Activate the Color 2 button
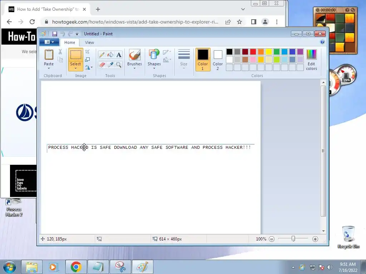Viewport: 366px width, 274px height. [x=218, y=60]
